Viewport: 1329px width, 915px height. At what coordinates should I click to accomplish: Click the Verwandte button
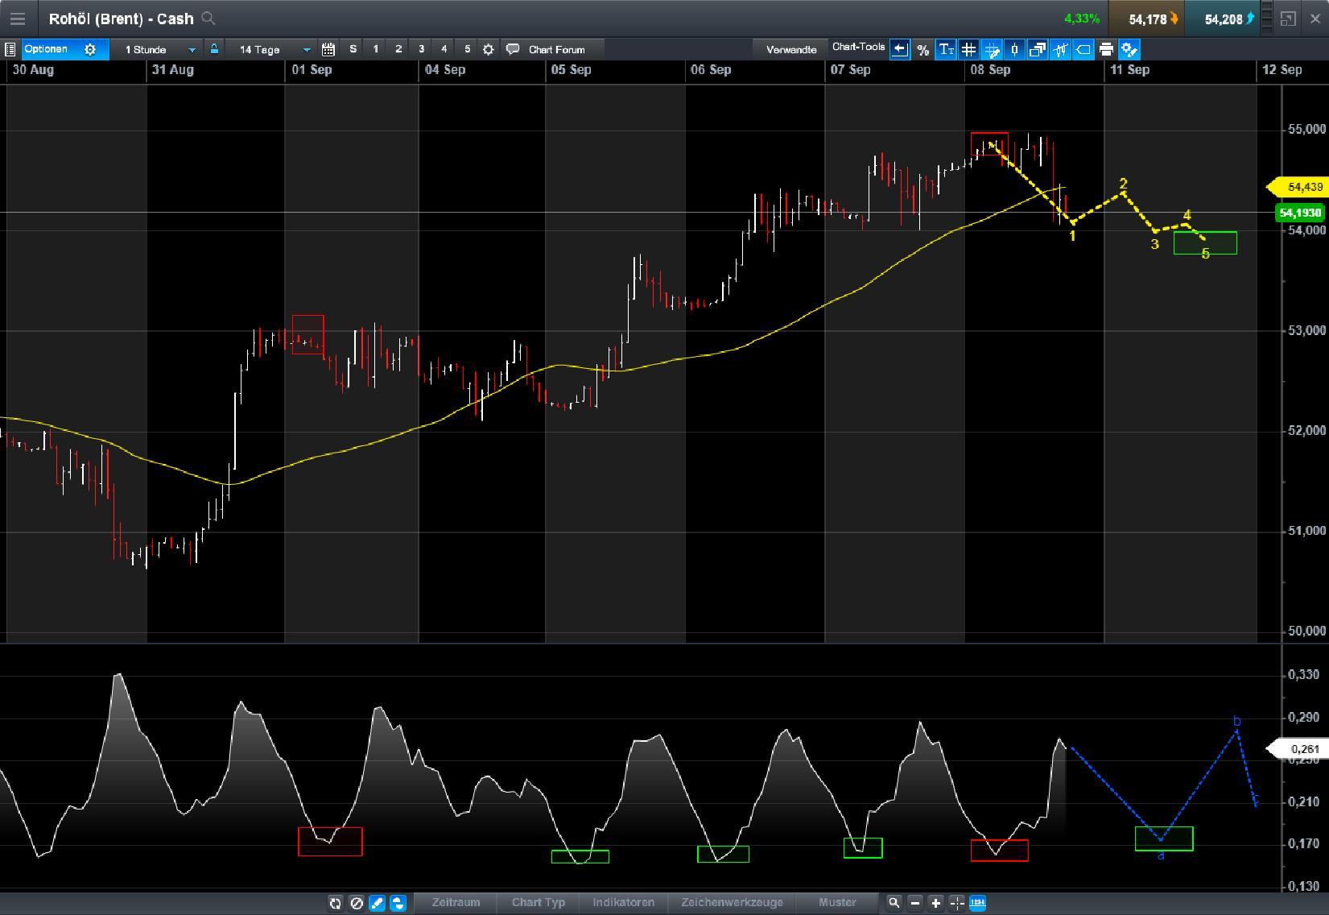click(x=791, y=49)
